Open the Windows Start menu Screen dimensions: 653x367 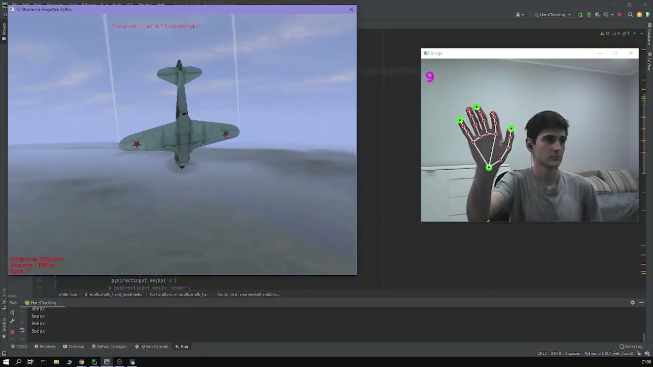tap(6, 362)
